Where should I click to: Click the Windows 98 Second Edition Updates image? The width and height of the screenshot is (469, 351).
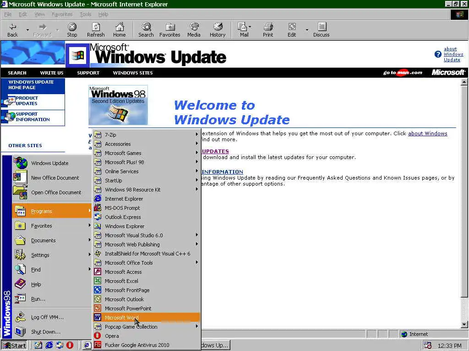click(x=118, y=105)
